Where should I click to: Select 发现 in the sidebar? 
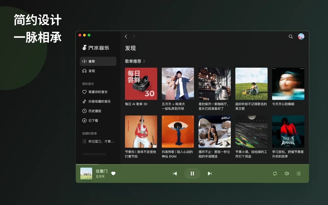[x=98, y=71]
